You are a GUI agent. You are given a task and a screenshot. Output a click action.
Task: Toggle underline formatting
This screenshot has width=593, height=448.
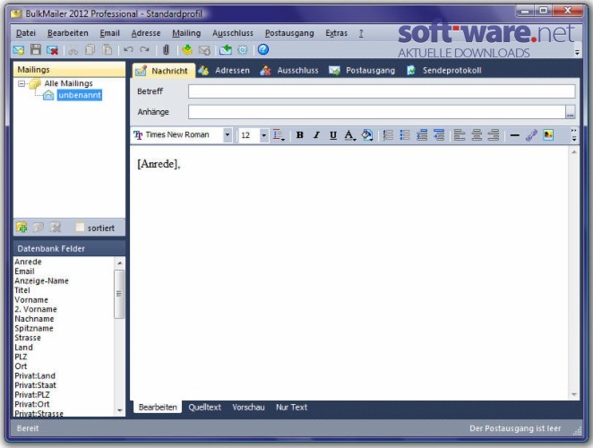(x=333, y=135)
